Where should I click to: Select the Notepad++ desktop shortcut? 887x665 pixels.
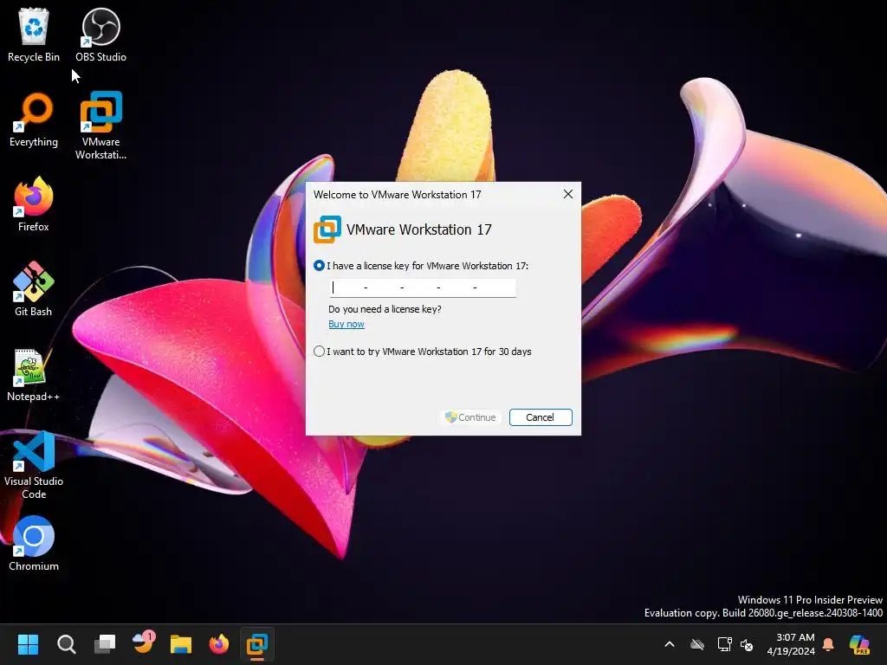point(34,374)
